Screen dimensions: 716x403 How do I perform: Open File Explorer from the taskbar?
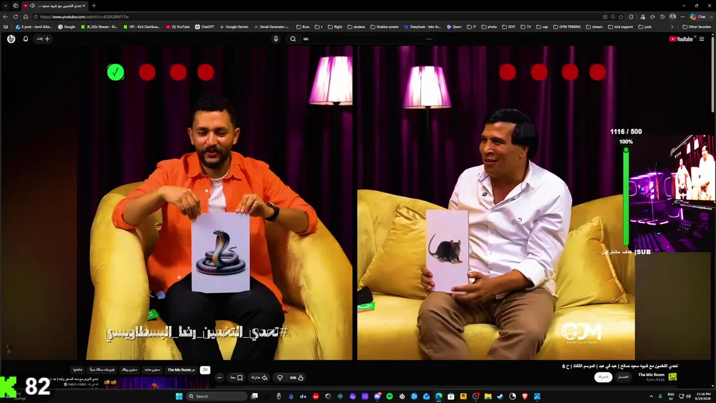coord(488,396)
